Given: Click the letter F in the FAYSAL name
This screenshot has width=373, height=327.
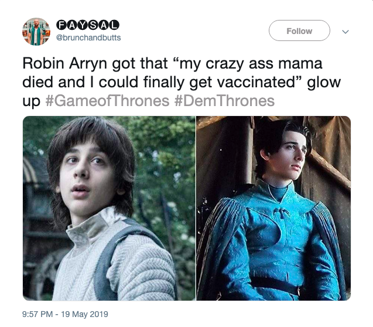Looking at the screenshot, I should [x=61, y=25].
